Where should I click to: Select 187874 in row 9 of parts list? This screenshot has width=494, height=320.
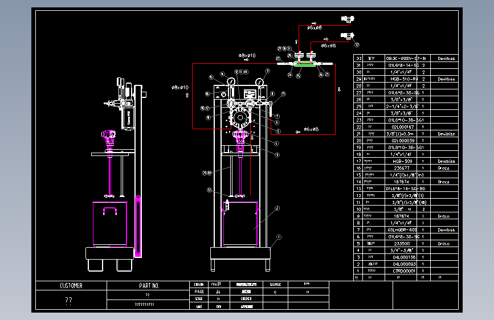tap(401, 216)
